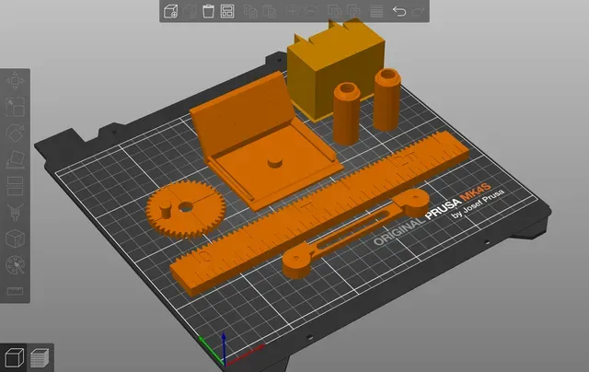Viewport: 589px width, 372px height.
Task: Click the Arrange objects icon
Action: (227, 11)
